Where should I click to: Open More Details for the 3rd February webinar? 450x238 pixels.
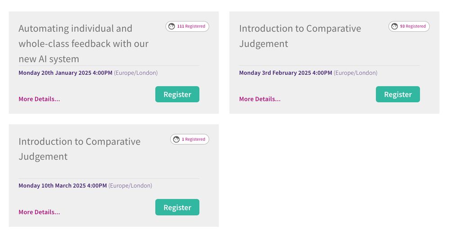[x=260, y=99]
